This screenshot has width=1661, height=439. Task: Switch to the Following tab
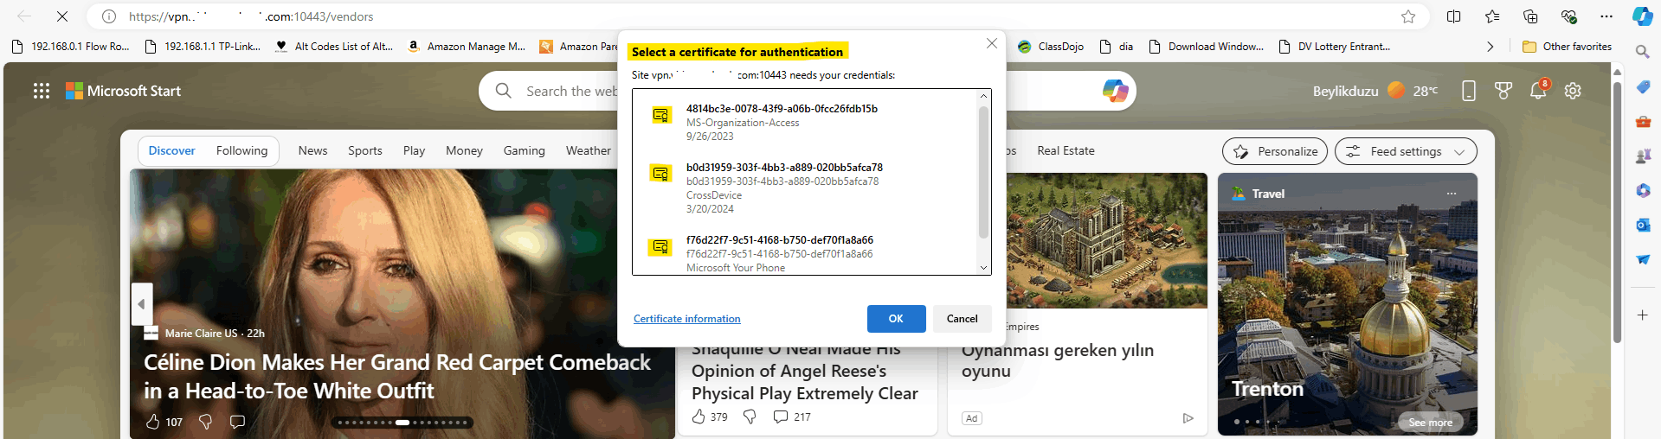pos(241,151)
